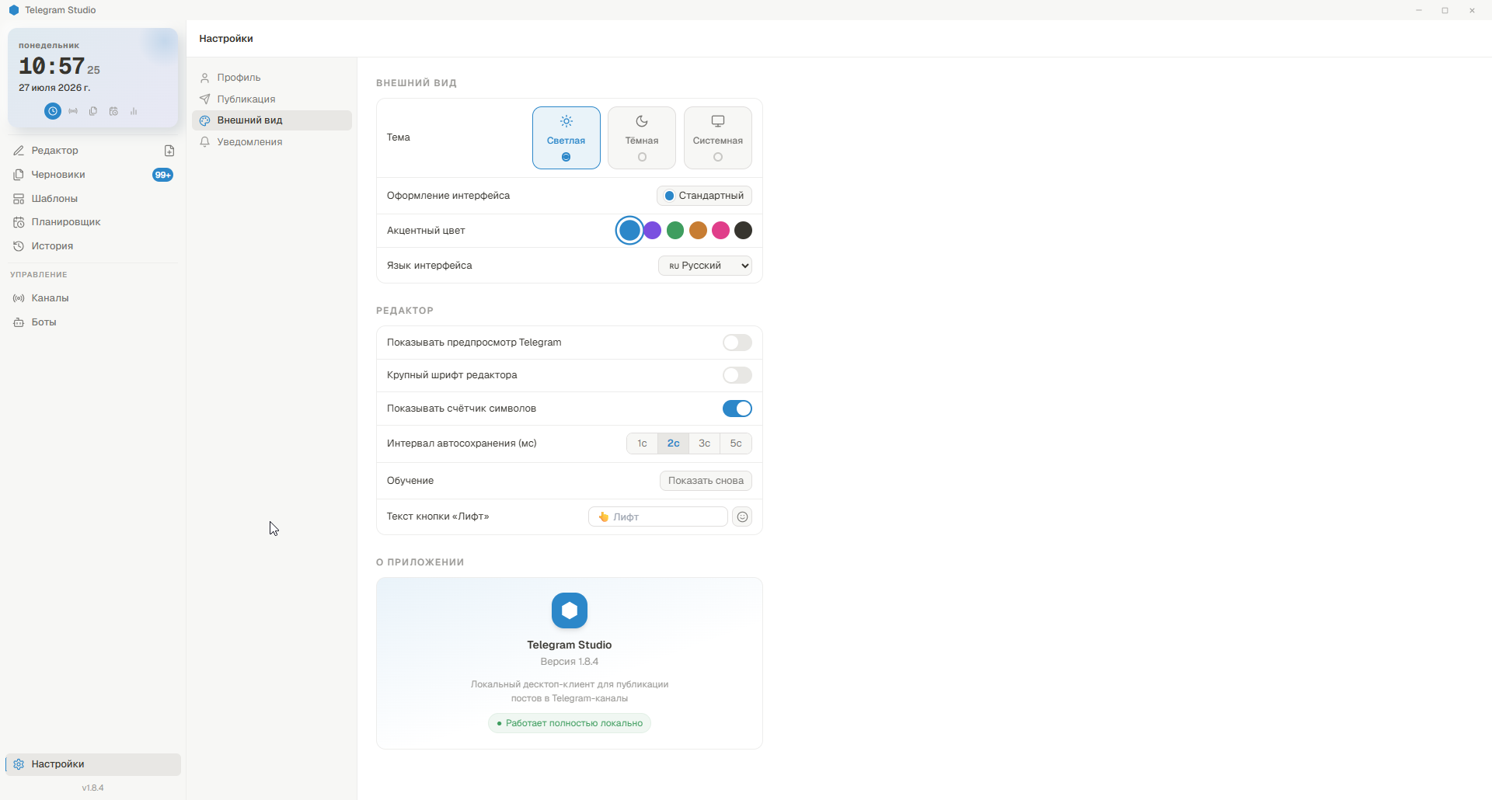Open the Уведомления settings tab

point(272,142)
